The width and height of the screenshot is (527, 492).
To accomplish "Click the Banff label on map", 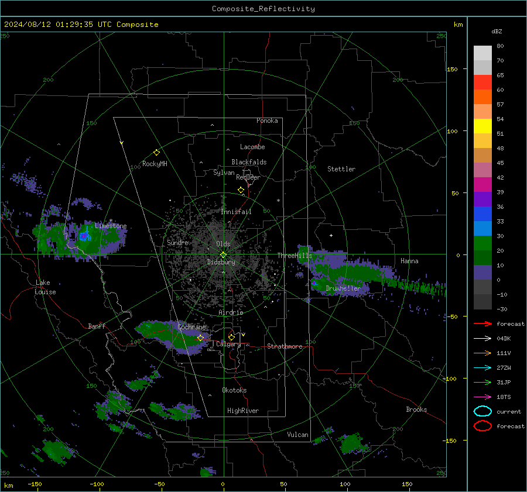I will coord(97,326).
